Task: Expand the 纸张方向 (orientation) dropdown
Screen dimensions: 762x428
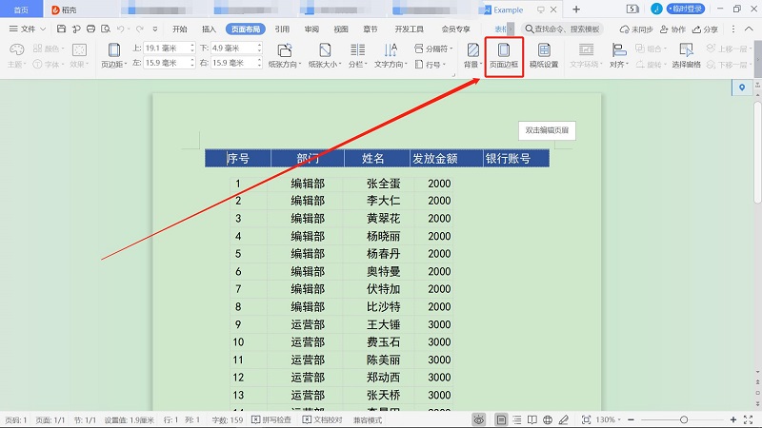Action: pyautogui.click(x=284, y=56)
